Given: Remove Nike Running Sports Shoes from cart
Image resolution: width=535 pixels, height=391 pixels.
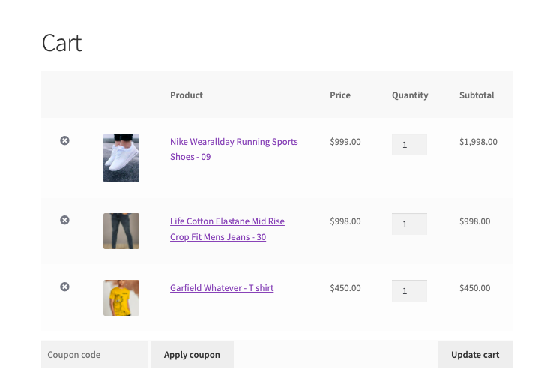Looking at the screenshot, I should (65, 140).
